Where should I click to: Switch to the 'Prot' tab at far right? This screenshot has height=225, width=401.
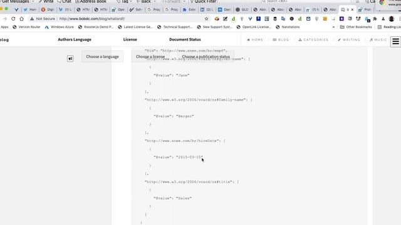click(365, 9)
